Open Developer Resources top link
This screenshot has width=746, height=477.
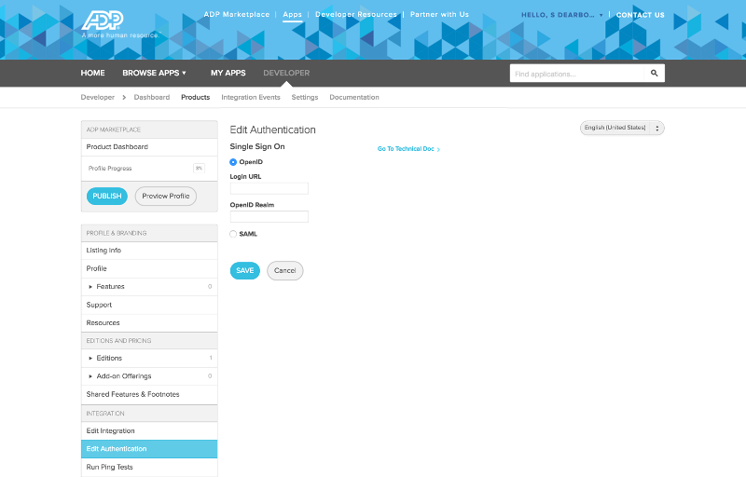[x=356, y=14]
